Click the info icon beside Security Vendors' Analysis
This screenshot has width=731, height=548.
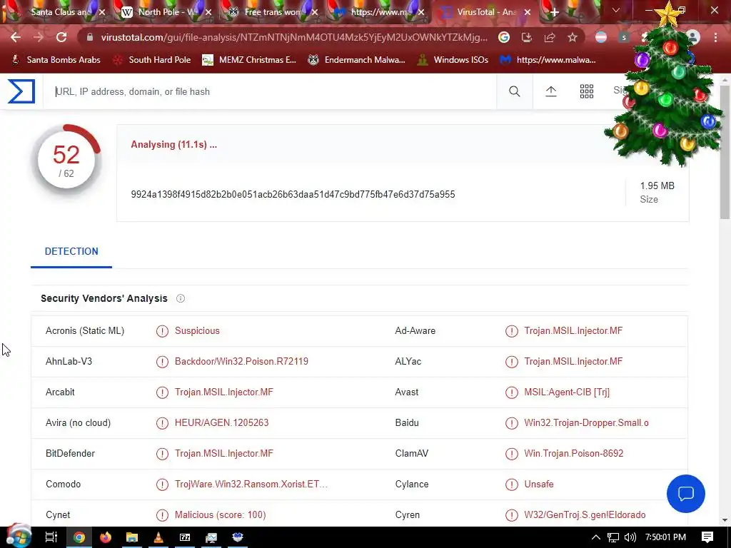coord(181,298)
